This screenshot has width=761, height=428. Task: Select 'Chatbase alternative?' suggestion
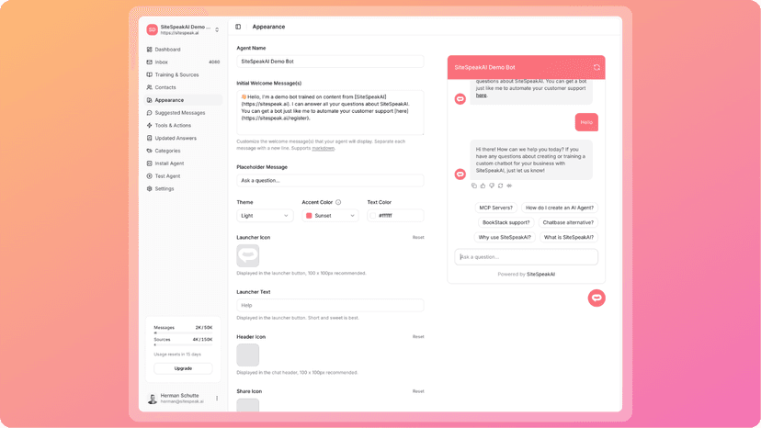click(568, 222)
